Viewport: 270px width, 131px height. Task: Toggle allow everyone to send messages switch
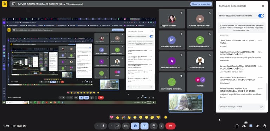261,16
